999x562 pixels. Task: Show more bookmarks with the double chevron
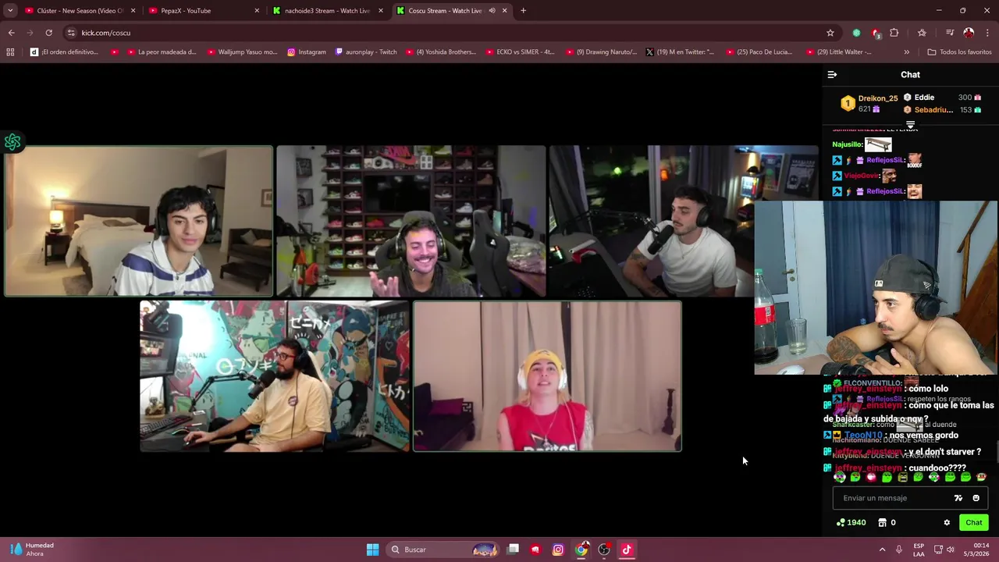coord(906,52)
